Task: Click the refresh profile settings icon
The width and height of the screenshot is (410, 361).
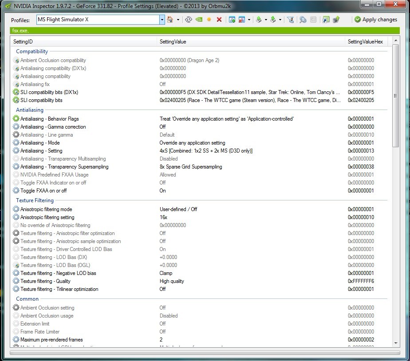Action: click(188, 20)
